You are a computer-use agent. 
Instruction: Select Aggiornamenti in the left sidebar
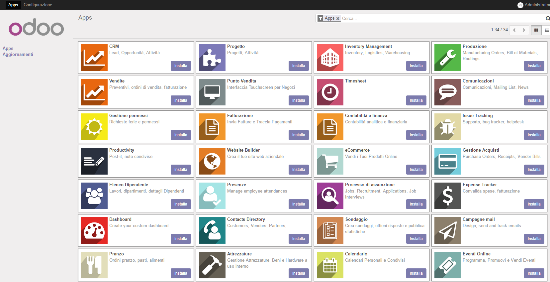pos(18,54)
